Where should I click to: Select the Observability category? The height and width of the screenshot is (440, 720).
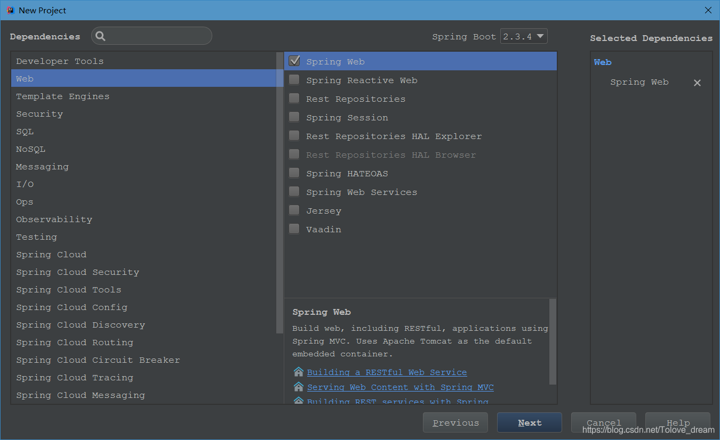coord(144,219)
